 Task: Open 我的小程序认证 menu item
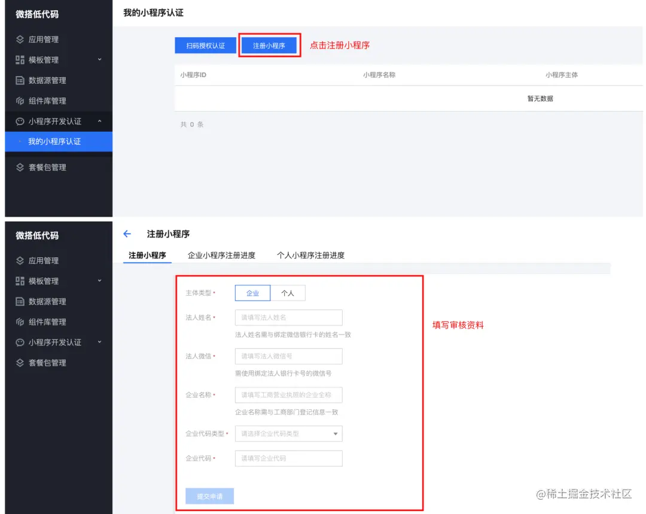coord(59,141)
